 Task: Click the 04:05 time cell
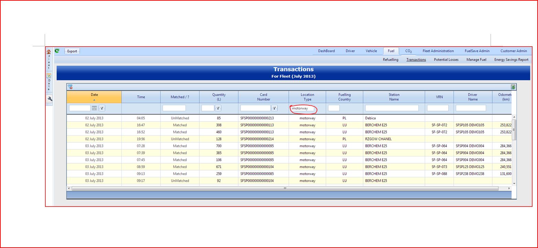[141, 118]
